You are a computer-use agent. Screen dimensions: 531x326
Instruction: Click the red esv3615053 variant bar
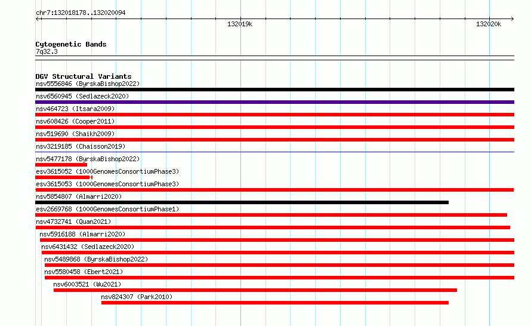(274, 190)
